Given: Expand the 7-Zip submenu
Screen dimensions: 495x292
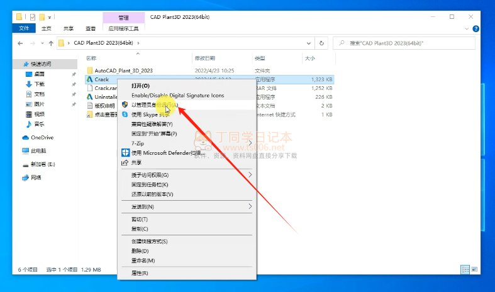Looking at the screenshot, I should tap(250, 143).
